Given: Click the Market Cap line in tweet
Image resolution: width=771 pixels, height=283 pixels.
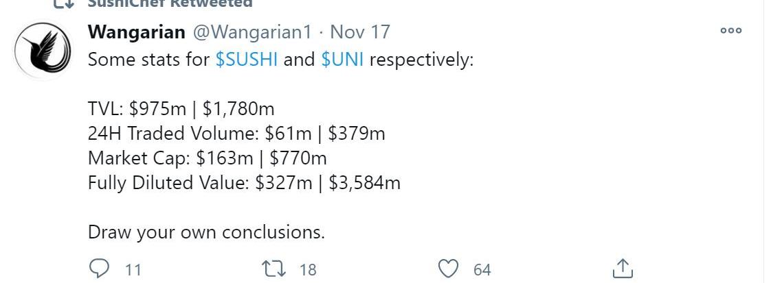Looking at the screenshot, I should point(207,158).
